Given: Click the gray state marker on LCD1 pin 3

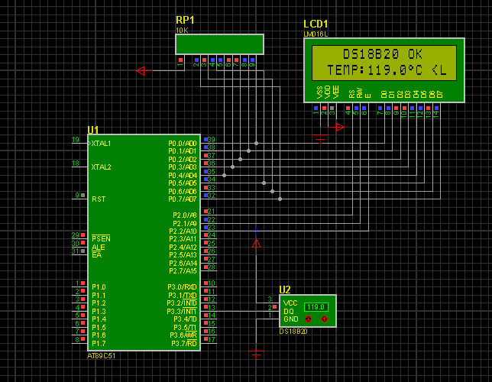Looking at the screenshot, I should (x=332, y=108).
